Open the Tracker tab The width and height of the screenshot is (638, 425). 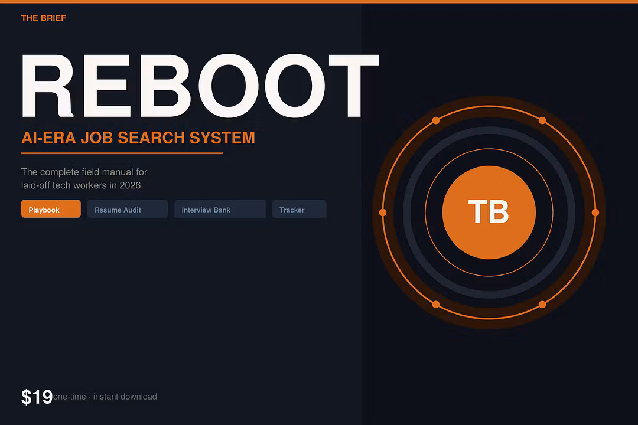pos(299,209)
